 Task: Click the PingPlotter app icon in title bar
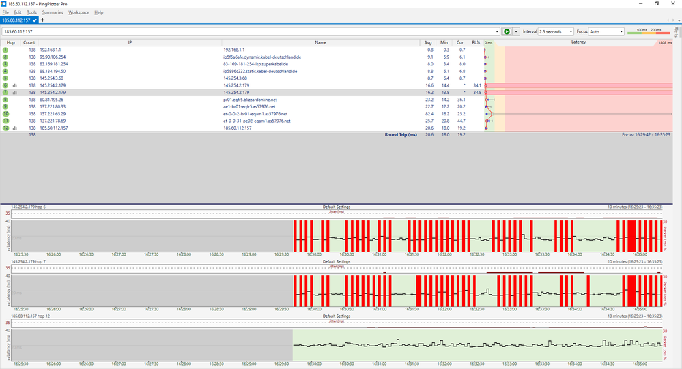pyautogui.click(x=4, y=3)
